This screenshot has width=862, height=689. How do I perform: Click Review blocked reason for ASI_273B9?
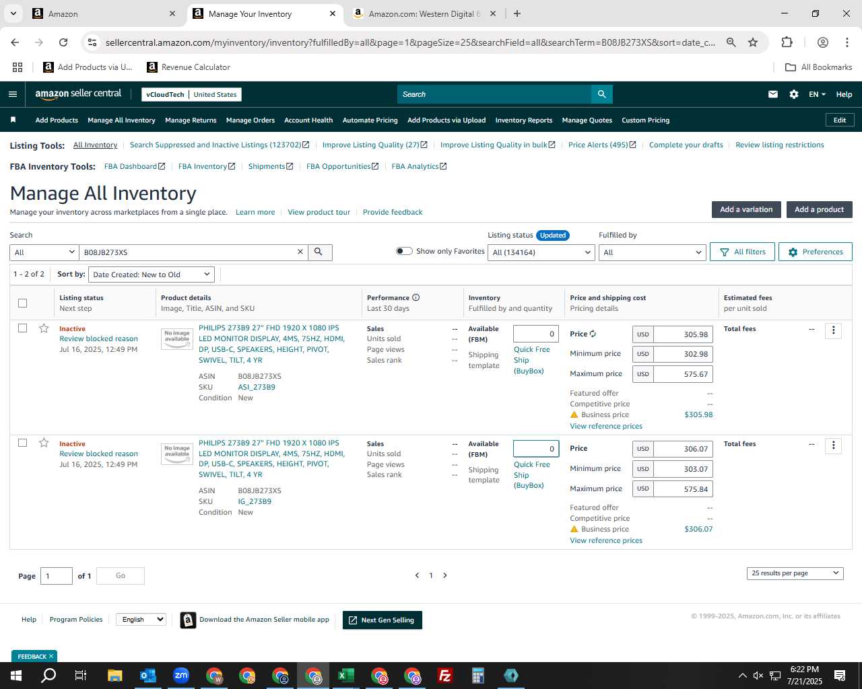(x=98, y=339)
